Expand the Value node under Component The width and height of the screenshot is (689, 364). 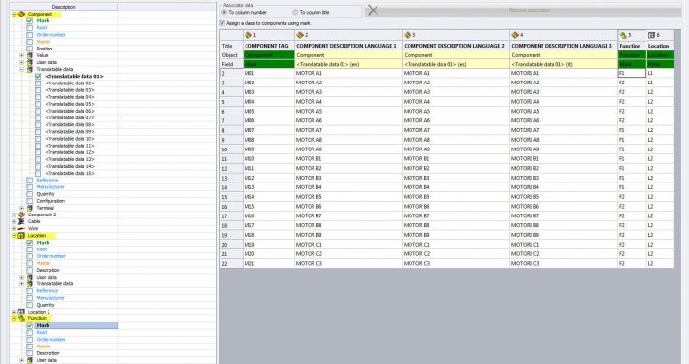coord(22,55)
